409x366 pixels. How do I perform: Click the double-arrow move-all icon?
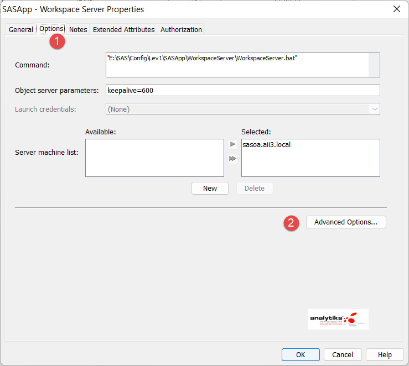coord(232,158)
